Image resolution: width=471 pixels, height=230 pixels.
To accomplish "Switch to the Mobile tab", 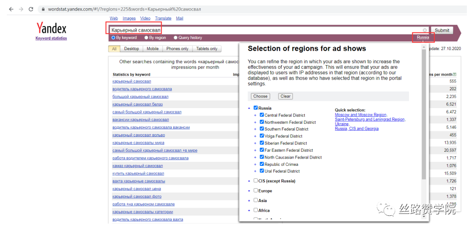I will (x=153, y=49).
